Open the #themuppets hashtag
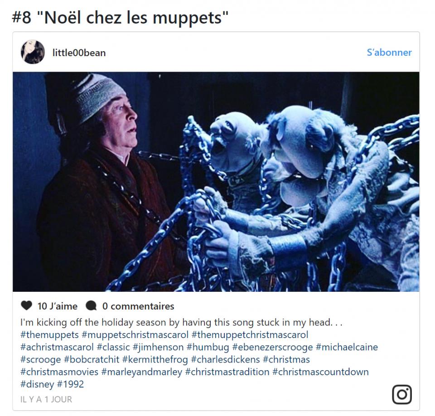 pyautogui.click(x=50, y=335)
